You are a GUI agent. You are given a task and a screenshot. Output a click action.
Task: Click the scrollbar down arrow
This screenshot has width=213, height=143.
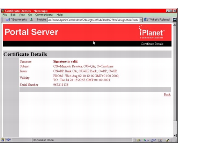click(175, 136)
